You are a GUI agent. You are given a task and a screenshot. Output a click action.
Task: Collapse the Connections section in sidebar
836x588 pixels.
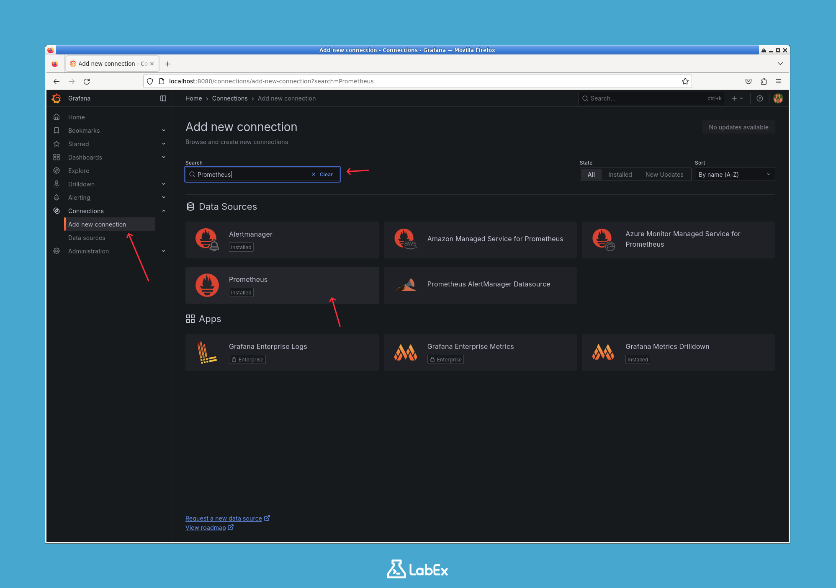(163, 211)
